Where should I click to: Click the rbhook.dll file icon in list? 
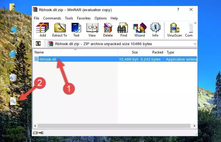36,59
